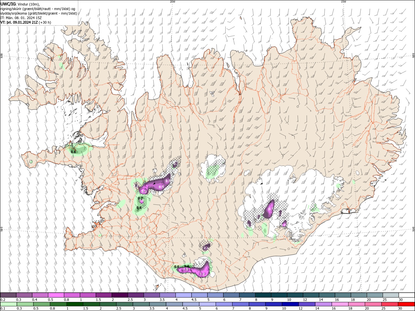Click the '0.8' precipitation value on Snæfellsnes
The height and width of the screenshot is (311, 415).
(x=73, y=152)
